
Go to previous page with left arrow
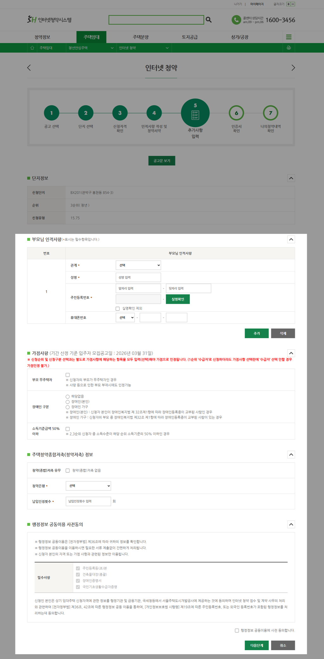click(29, 68)
